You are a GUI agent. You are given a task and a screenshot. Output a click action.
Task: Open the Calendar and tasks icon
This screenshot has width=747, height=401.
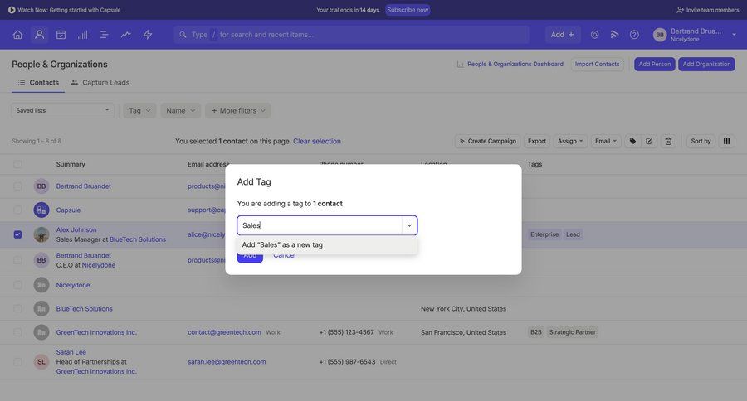pyautogui.click(x=61, y=35)
